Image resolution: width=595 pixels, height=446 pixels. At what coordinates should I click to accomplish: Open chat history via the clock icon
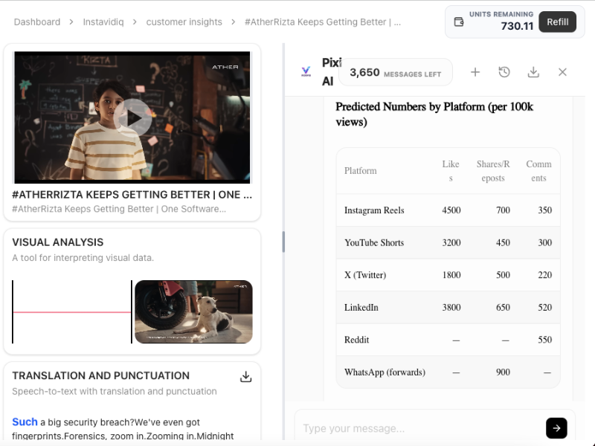tap(504, 72)
